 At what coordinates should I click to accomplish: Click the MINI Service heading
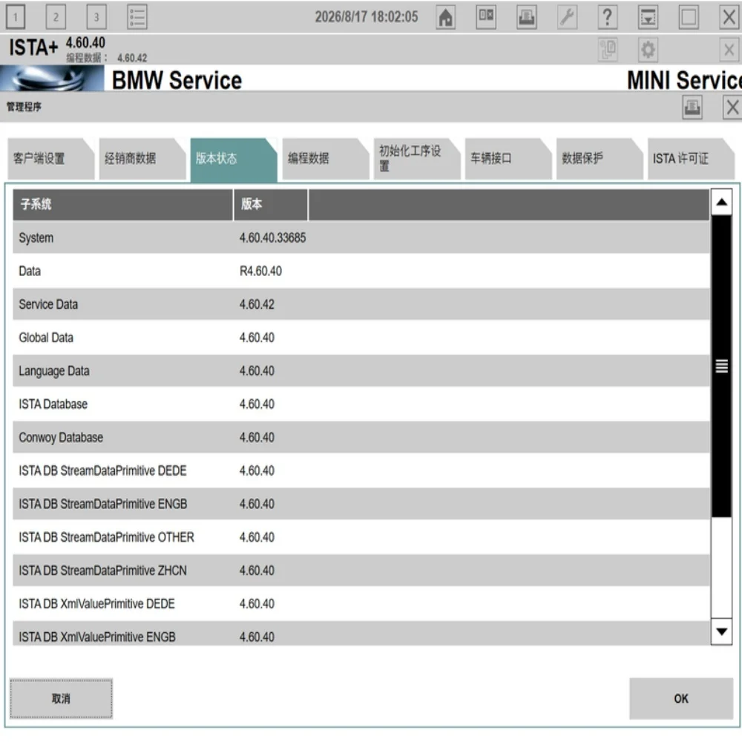click(x=684, y=80)
